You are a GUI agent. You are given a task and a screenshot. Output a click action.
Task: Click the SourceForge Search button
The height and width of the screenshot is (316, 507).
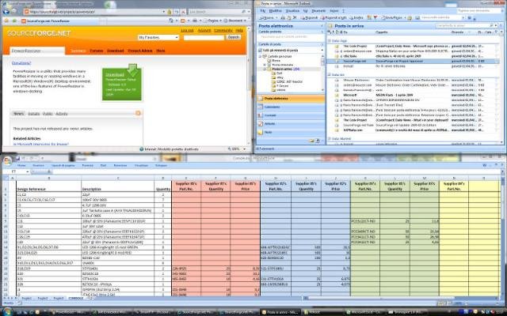(x=234, y=37)
